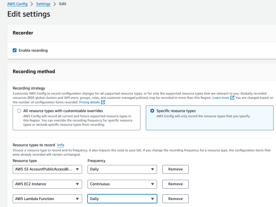The image size is (276, 207).
Task: Select All resource types with customizable overrides
Action: click(19, 111)
